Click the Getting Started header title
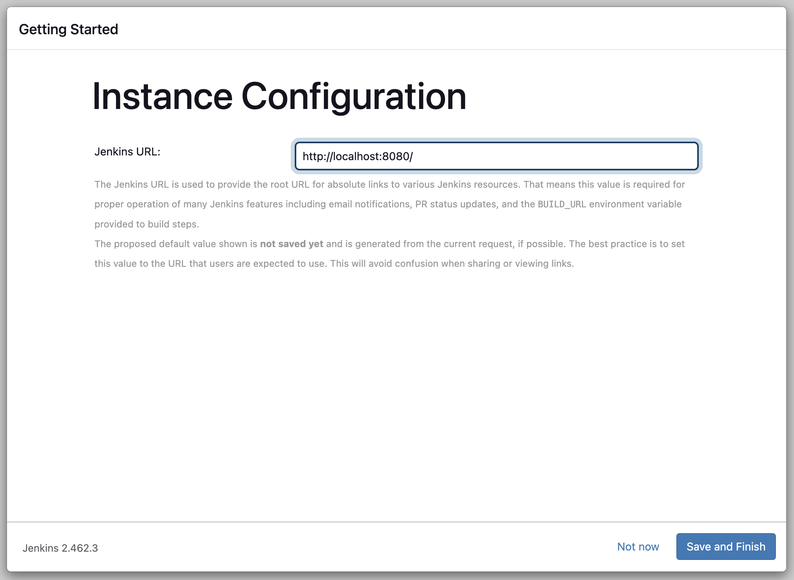 [68, 29]
